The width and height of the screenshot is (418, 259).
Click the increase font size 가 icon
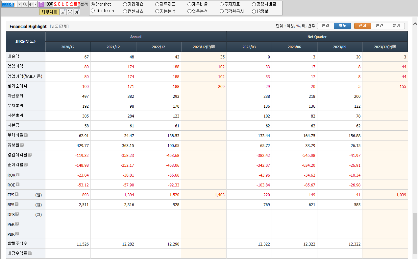77,12
